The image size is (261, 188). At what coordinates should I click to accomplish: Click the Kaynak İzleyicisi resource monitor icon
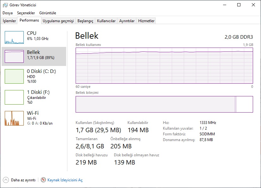[43, 180]
